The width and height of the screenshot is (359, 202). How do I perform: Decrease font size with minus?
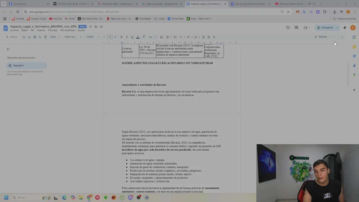coord(105,37)
